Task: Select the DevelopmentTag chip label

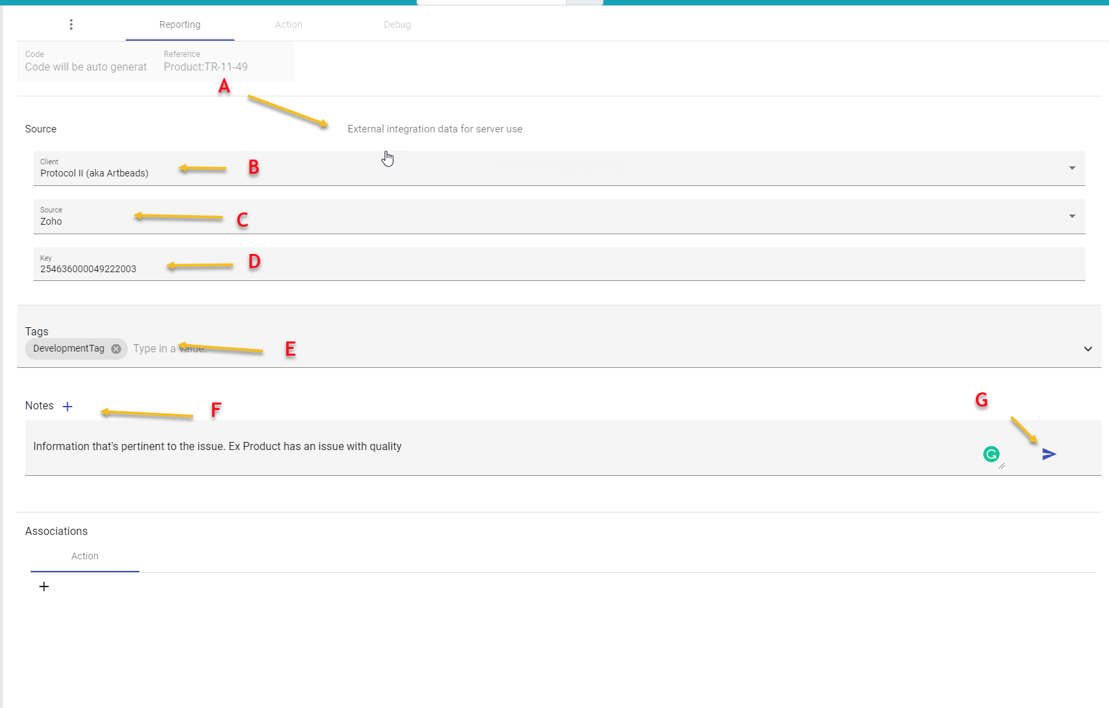Action: (x=69, y=349)
